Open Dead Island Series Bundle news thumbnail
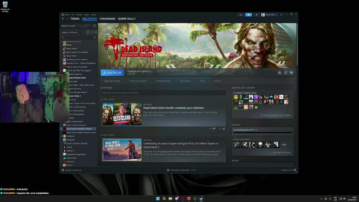 tap(122, 114)
